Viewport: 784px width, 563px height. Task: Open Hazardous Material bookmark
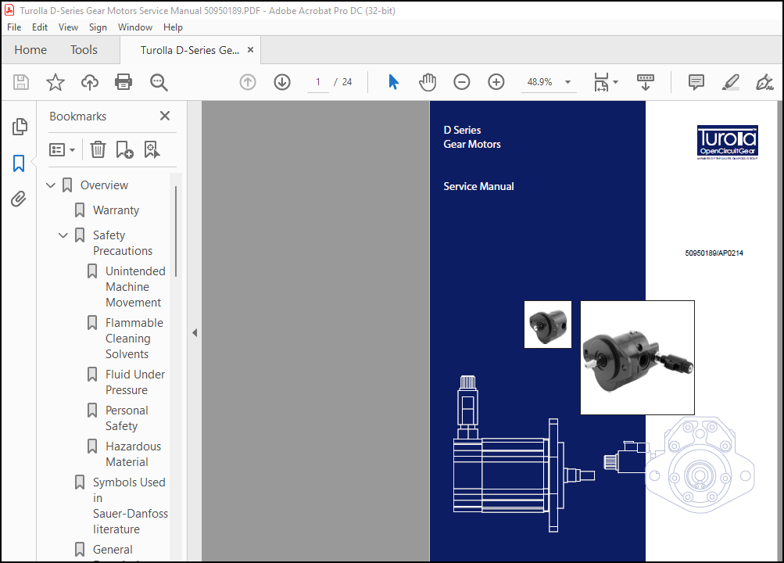(x=133, y=454)
